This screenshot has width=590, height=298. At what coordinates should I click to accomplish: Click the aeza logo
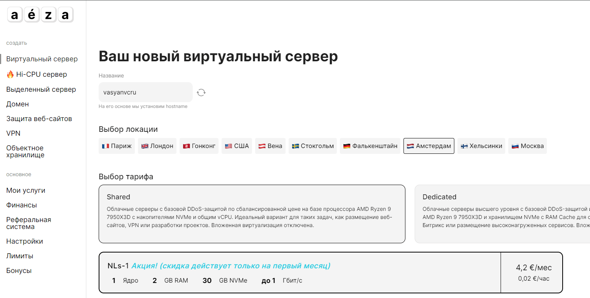coord(40,15)
